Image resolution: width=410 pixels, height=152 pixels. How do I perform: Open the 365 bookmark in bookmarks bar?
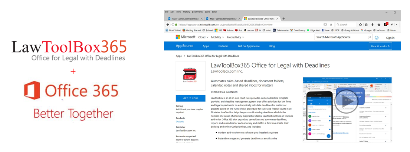tap(218, 30)
